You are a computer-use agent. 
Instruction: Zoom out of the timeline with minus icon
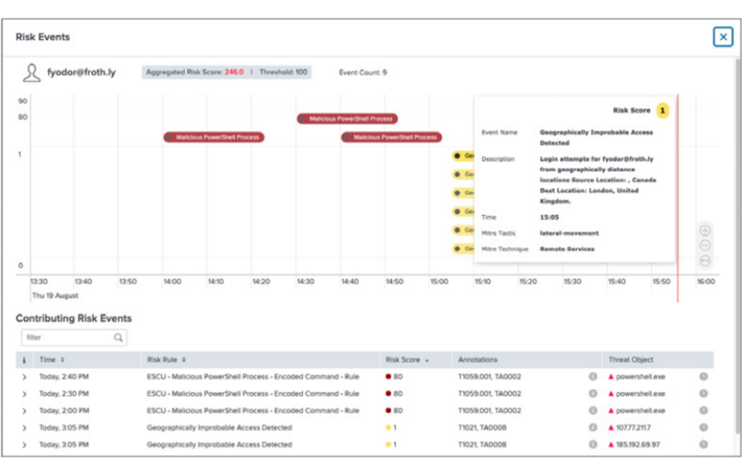tap(705, 246)
